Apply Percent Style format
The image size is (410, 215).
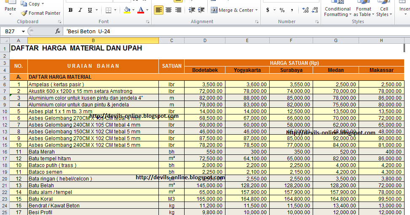pyautogui.click(x=282, y=10)
